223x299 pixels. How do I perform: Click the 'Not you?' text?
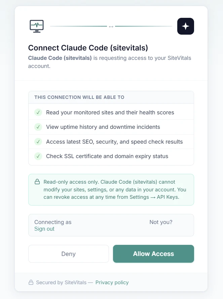161,222
